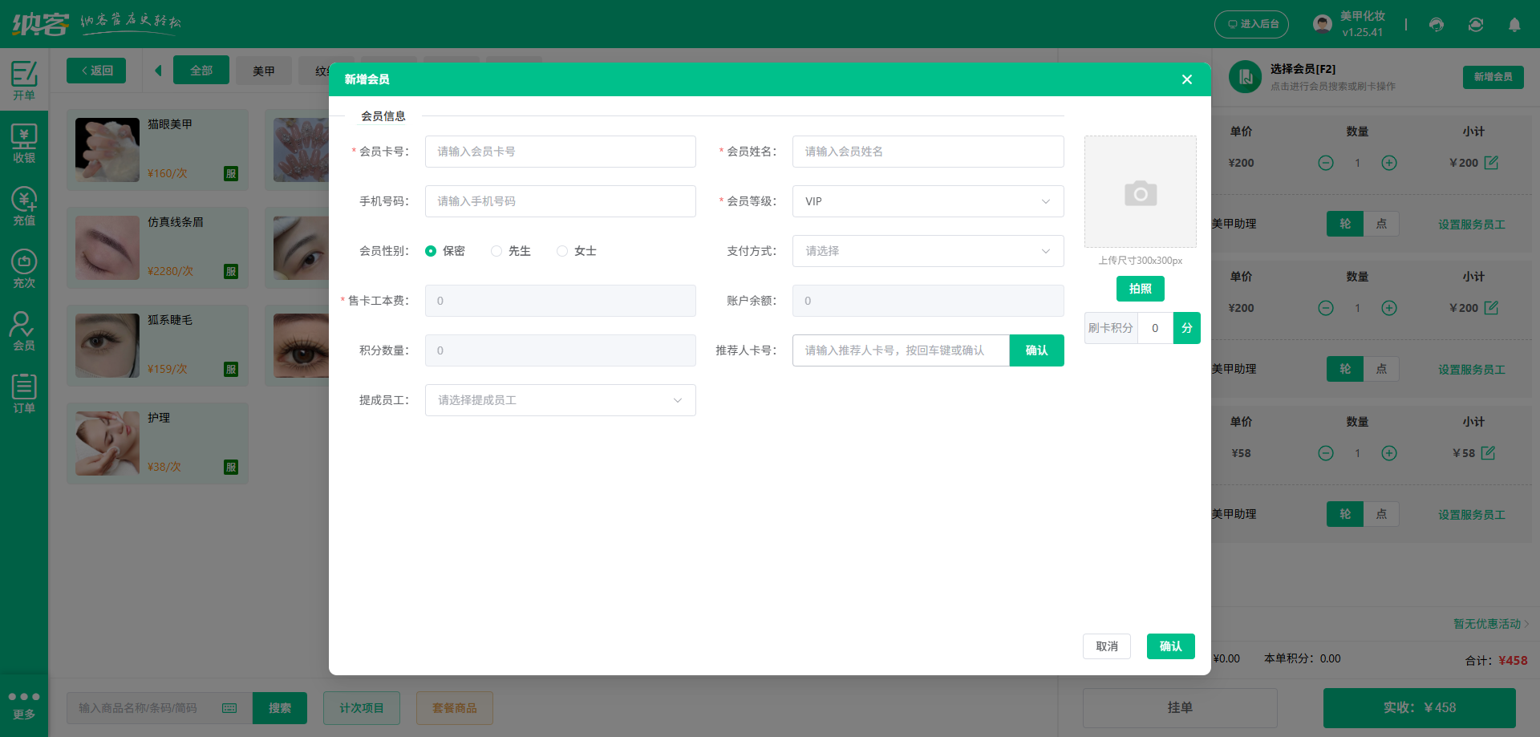Open the 收银 cashier module in sidebar

click(x=24, y=141)
